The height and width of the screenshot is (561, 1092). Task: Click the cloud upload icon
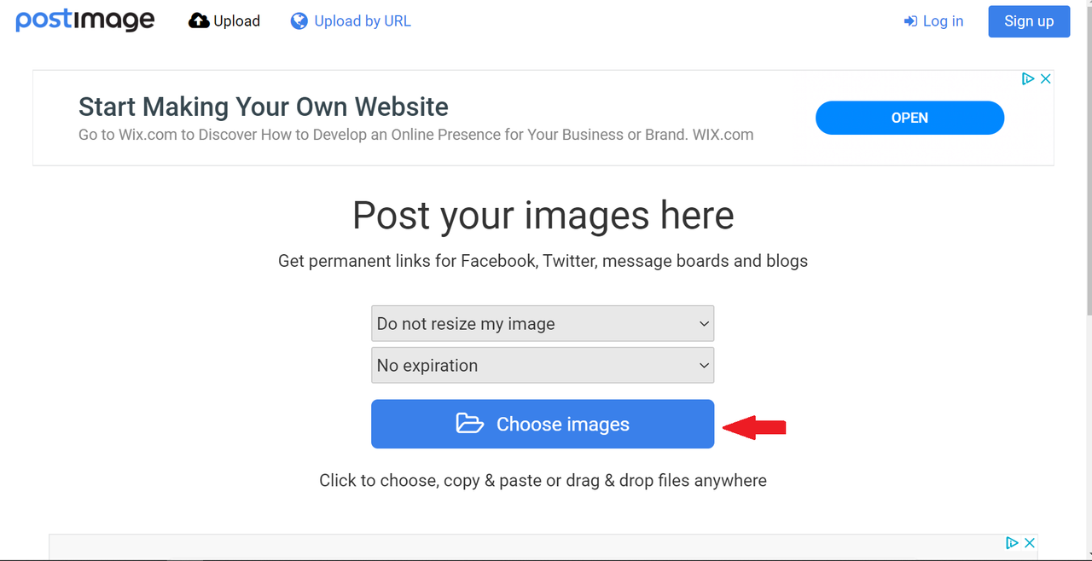[199, 21]
